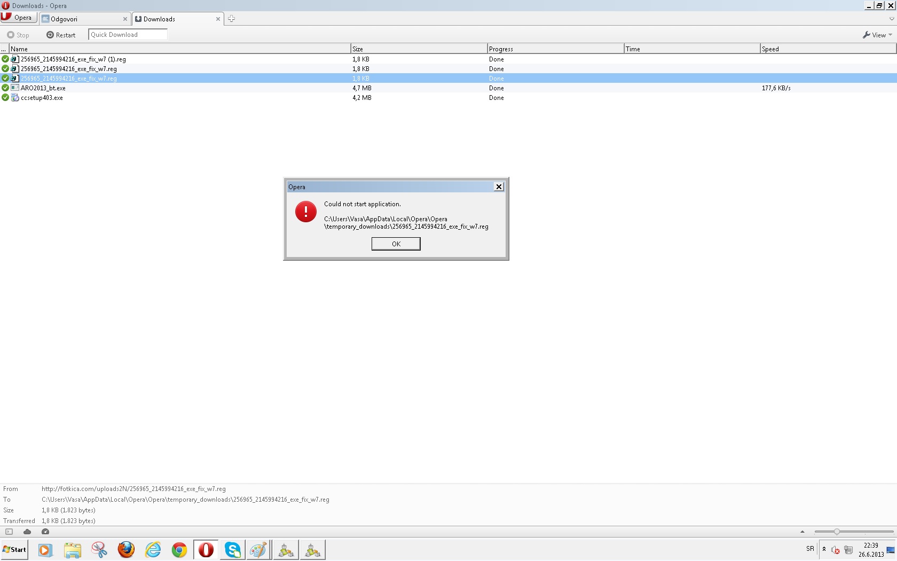The height and width of the screenshot is (561, 897).
Task: Select the Downloads tab
Action: click(x=177, y=19)
